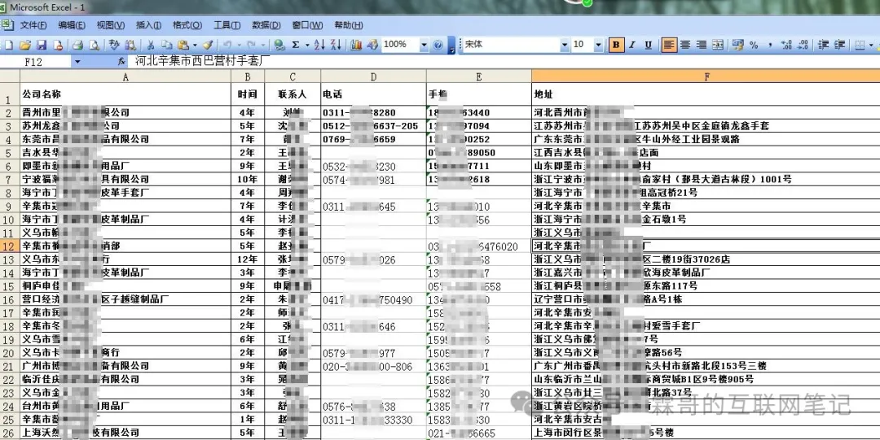880x440 pixels.
Task: Expand the font name dropdown
Action: (563, 45)
